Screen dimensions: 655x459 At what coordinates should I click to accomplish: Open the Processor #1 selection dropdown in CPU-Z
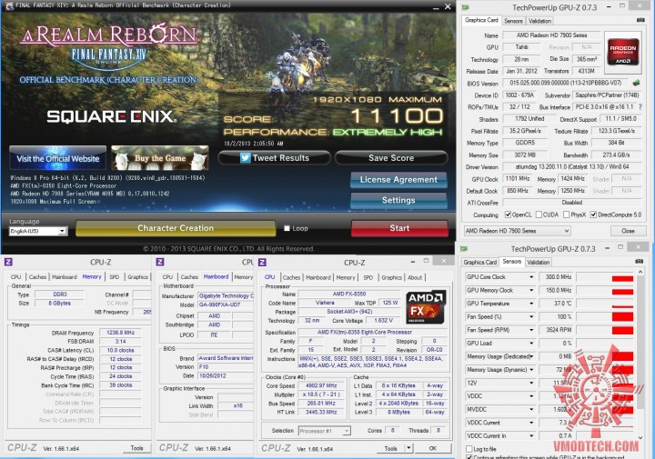(325, 431)
